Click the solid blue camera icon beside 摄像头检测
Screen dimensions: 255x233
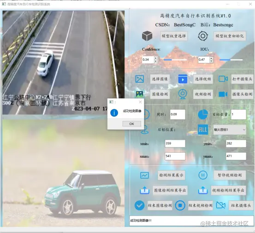(x=223, y=94)
